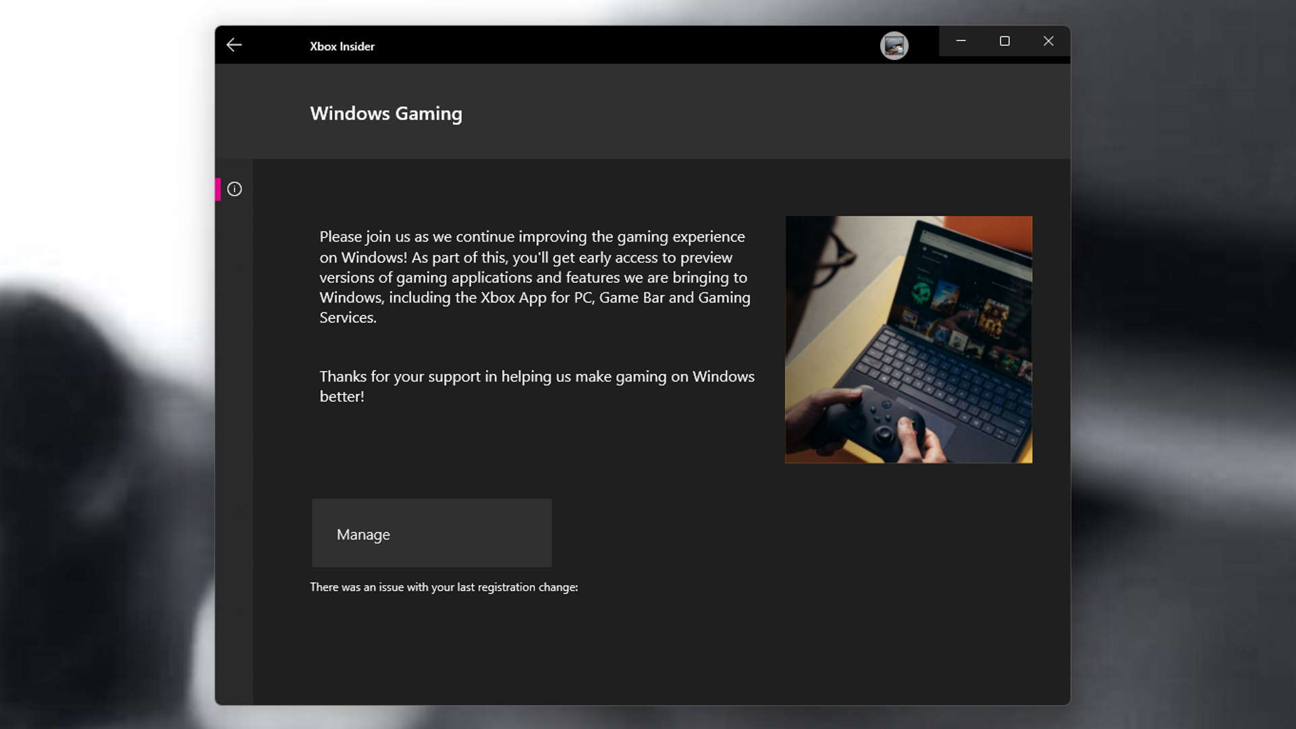Click the 'Thanks for your support' paragraph
This screenshot has height=729, width=1296.
[537, 386]
